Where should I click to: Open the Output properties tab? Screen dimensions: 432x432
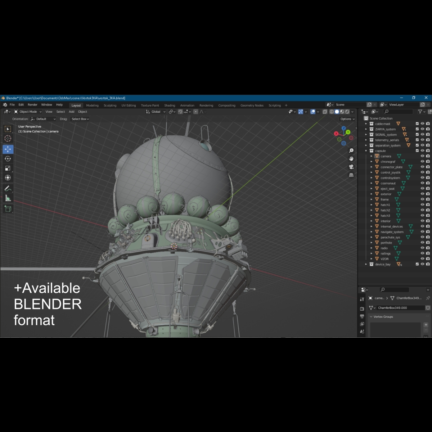pos(362,316)
